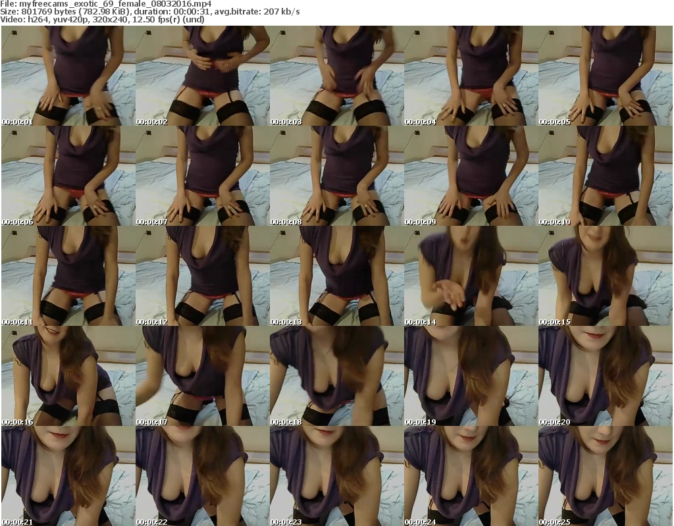Open the thumbnail at 00:00:03
This screenshot has width=674, height=526.
point(336,76)
